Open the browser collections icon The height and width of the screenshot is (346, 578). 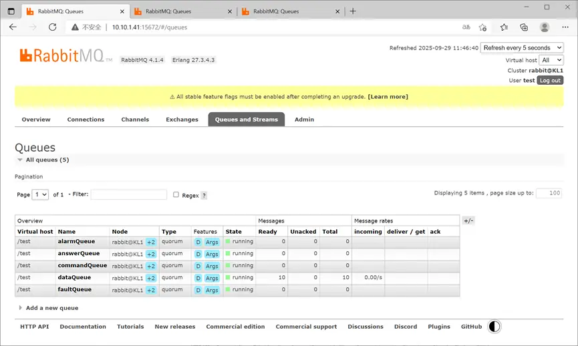[524, 27]
